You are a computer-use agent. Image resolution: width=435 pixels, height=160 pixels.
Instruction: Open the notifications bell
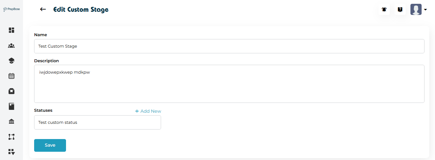tap(384, 10)
